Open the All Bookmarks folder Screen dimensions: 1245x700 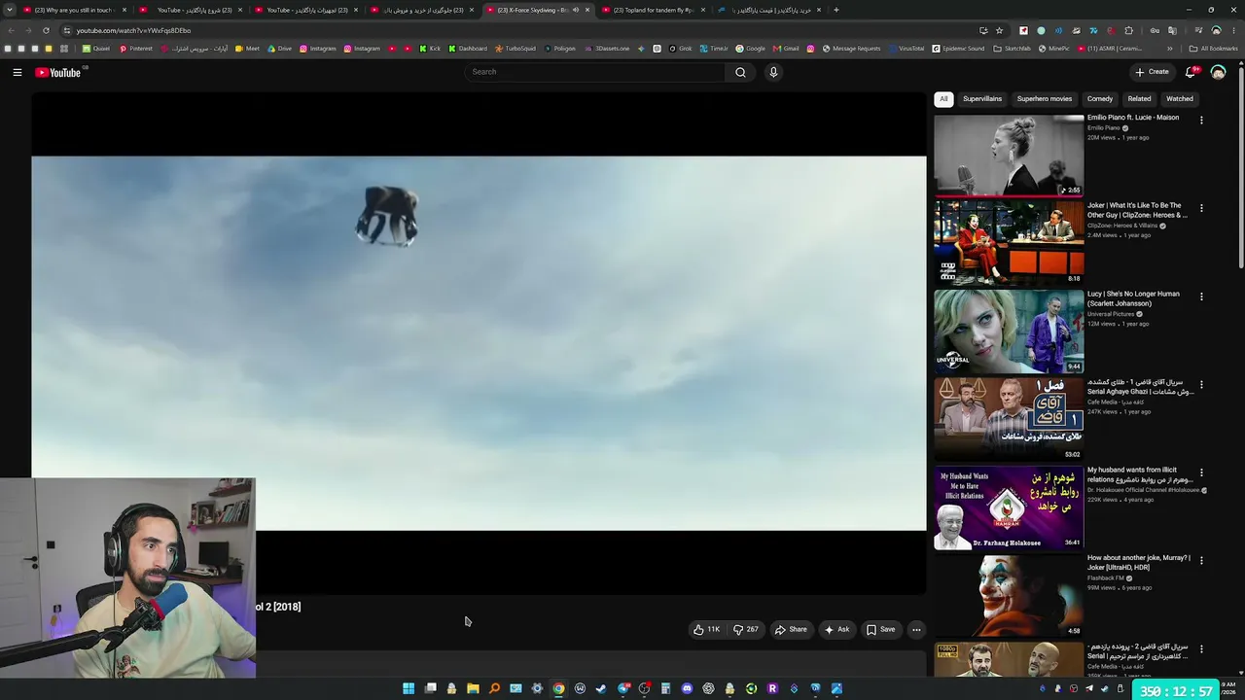(x=1214, y=49)
